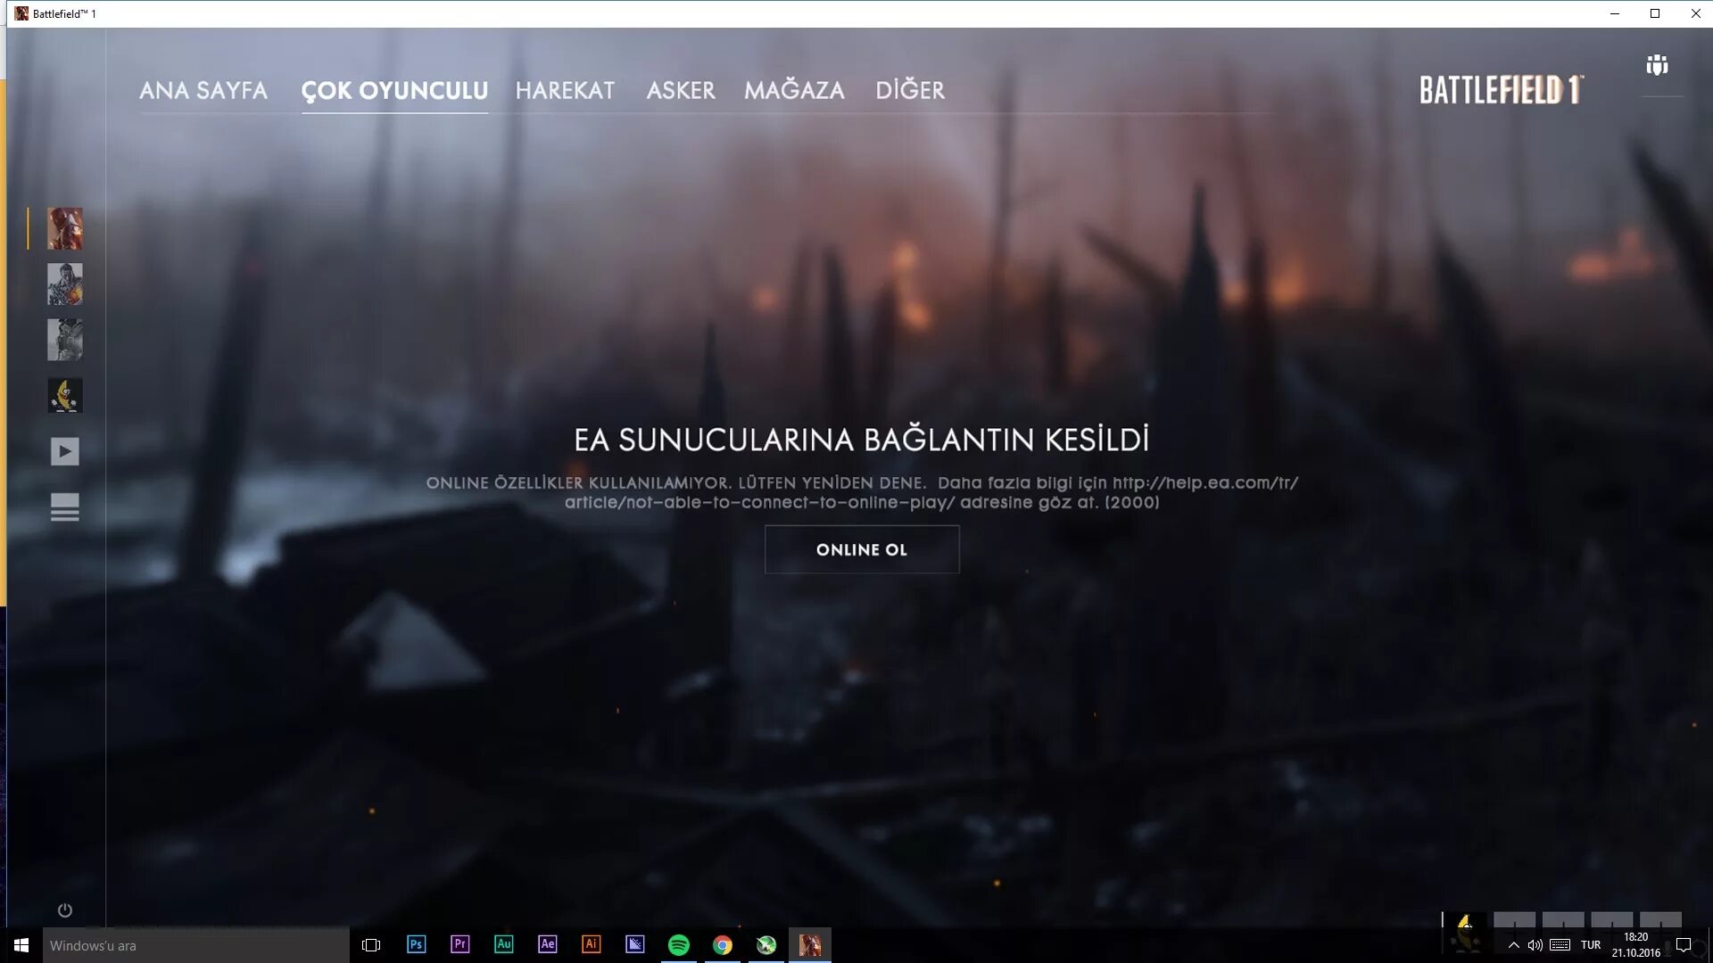1713x963 pixels.
Task: Open the HAREKAT tab
Action: coord(565,90)
